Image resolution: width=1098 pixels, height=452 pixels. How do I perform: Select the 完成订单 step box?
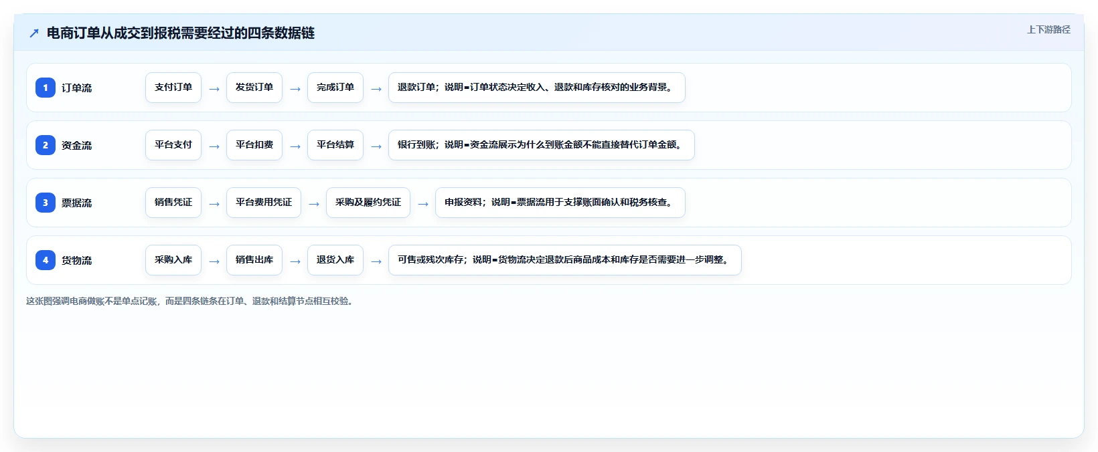(335, 88)
